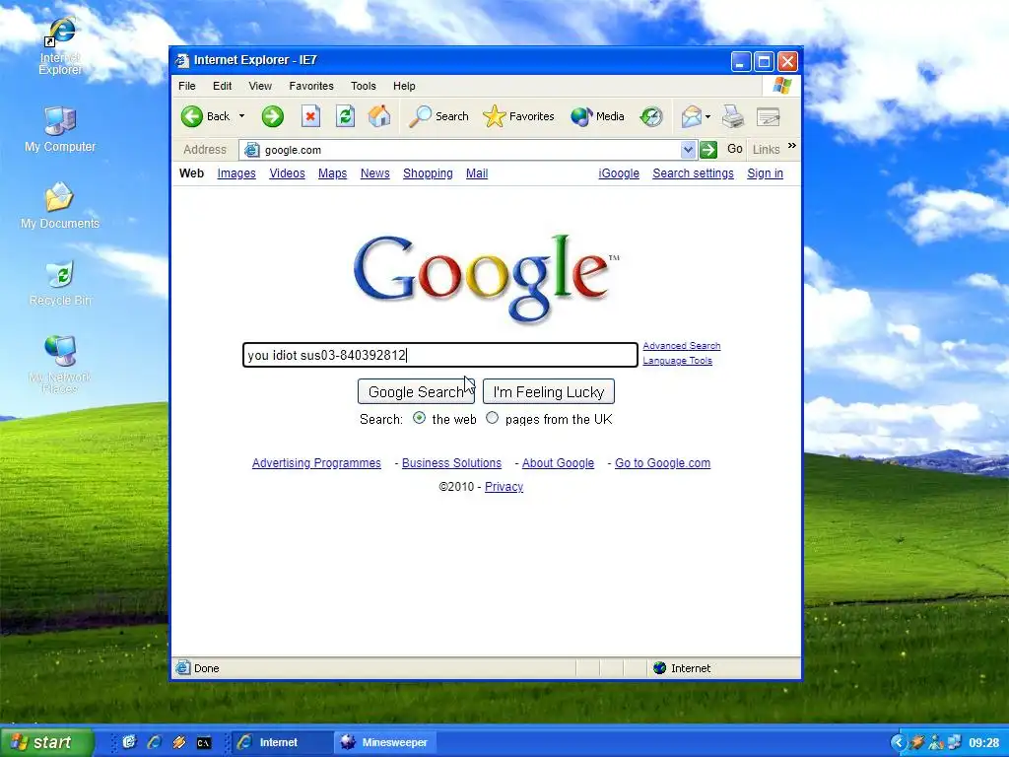Open the Help menu
Image resolution: width=1009 pixels, height=757 pixels.
pos(404,86)
